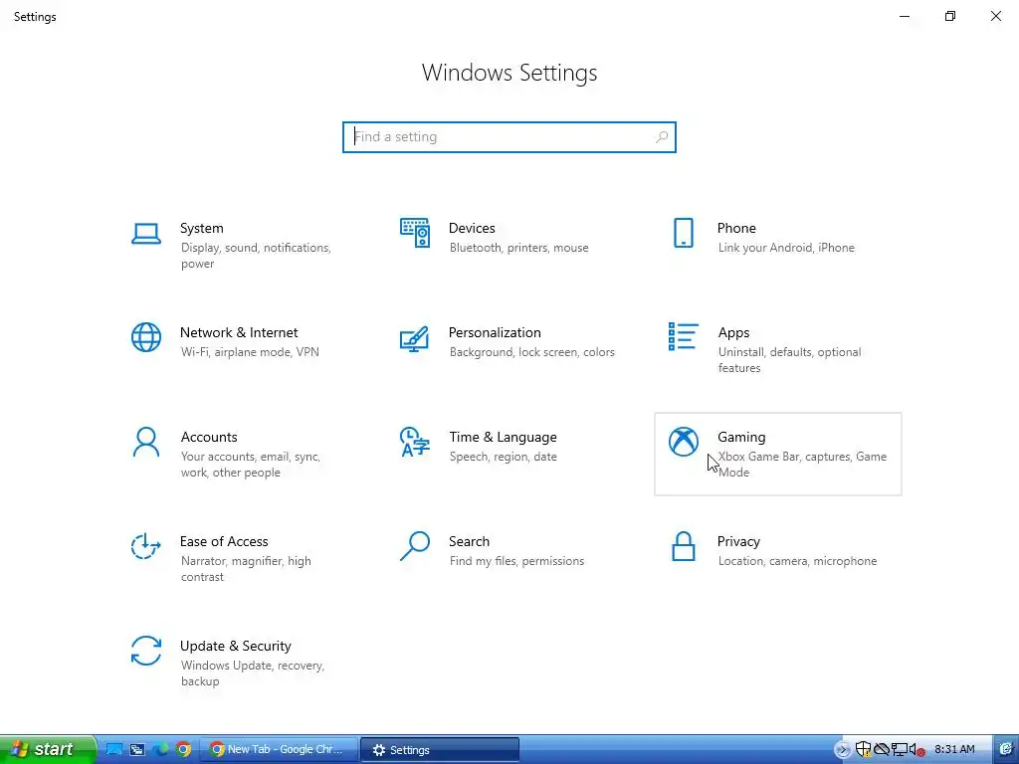Image resolution: width=1019 pixels, height=764 pixels.
Task: Click the 8:31 AM clock
Action: point(954,750)
